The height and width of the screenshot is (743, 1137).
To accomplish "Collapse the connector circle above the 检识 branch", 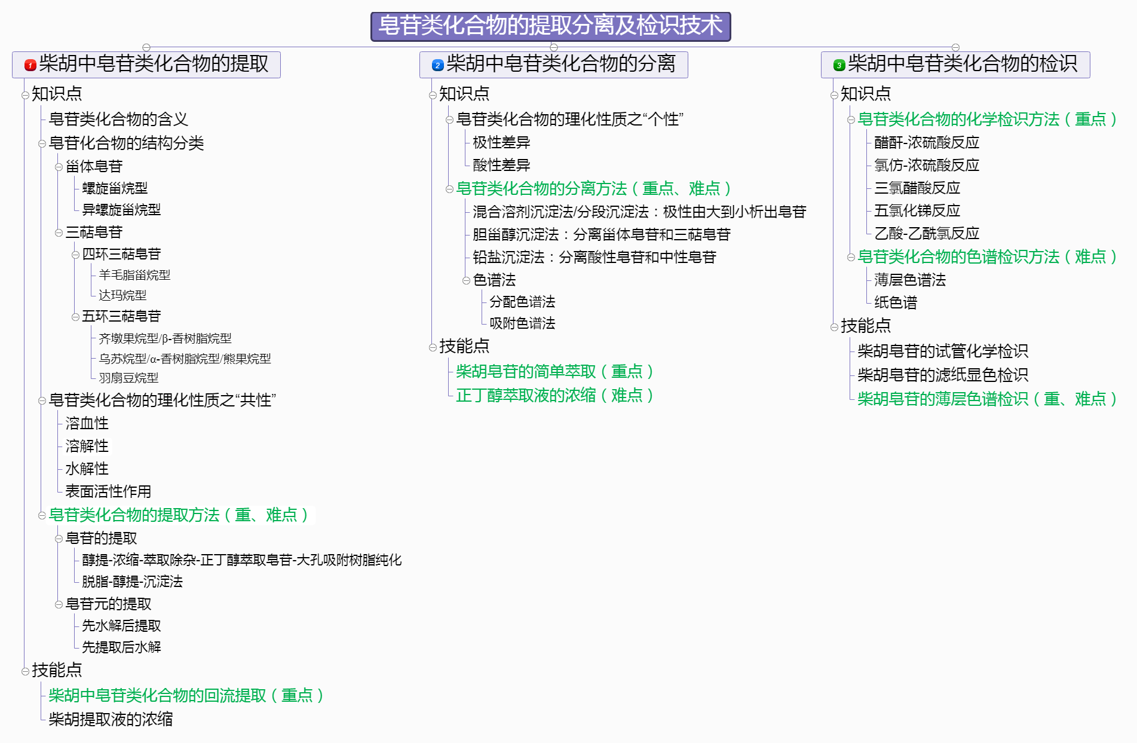I will click(x=955, y=47).
